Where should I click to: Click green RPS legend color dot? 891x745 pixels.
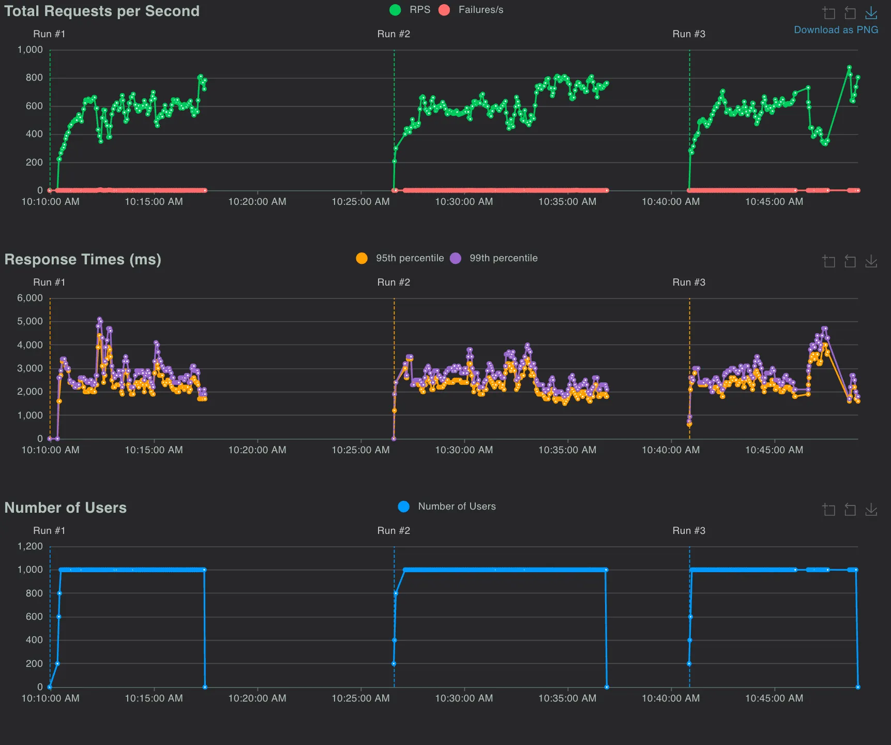395,10
